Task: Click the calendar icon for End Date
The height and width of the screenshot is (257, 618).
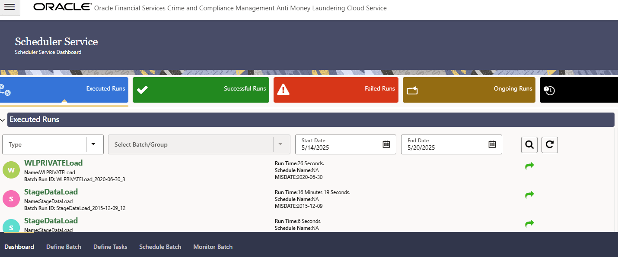Action: (x=492, y=144)
